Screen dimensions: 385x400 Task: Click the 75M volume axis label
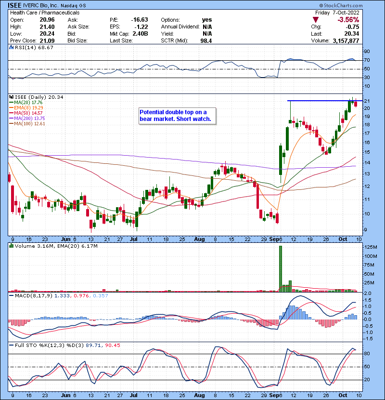point(370,265)
